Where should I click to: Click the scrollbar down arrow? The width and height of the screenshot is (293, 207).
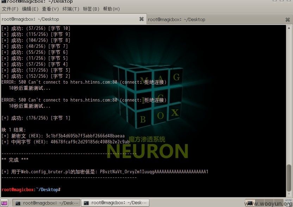coord(289,194)
